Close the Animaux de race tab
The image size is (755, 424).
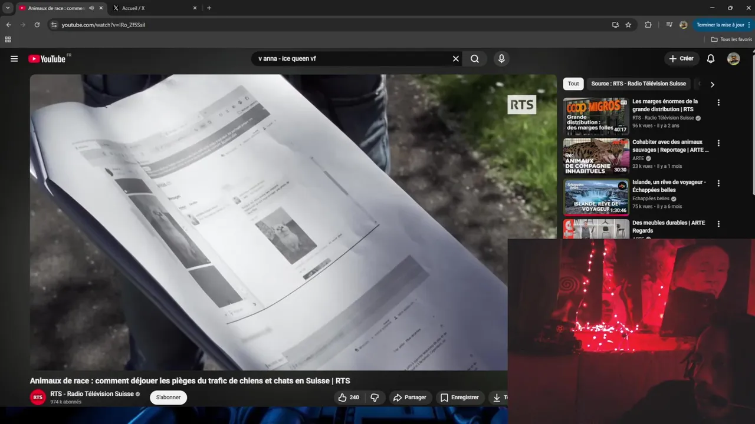point(101,8)
